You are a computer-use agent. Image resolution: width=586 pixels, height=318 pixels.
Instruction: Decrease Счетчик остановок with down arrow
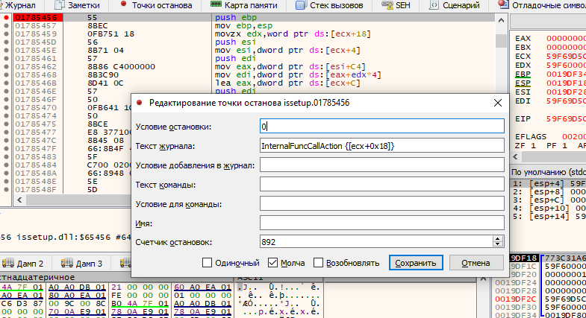498,244
